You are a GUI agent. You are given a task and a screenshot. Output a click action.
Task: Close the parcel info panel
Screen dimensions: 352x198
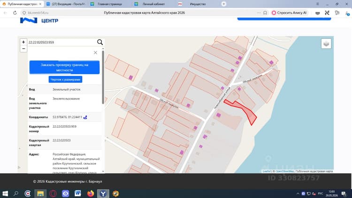tap(95, 53)
